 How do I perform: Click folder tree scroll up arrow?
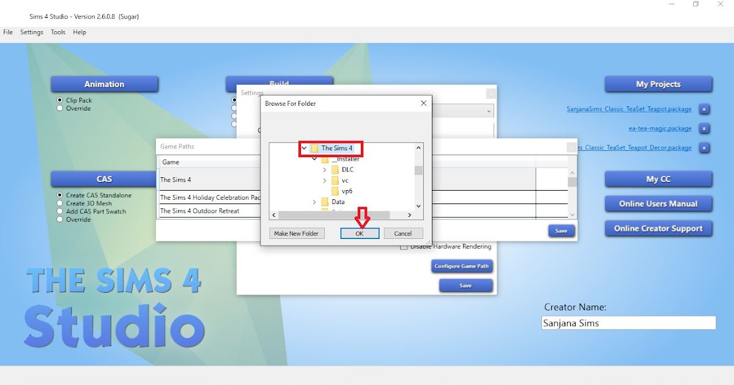[418, 147]
